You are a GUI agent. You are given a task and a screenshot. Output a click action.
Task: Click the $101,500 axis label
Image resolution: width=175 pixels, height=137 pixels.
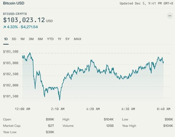(11, 96)
